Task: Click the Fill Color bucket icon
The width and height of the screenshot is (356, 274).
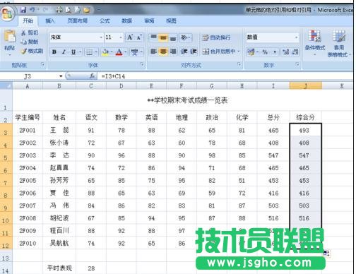Action: [x=105, y=52]
